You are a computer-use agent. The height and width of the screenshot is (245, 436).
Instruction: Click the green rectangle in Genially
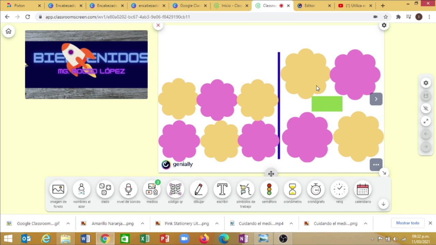point(327,104)
